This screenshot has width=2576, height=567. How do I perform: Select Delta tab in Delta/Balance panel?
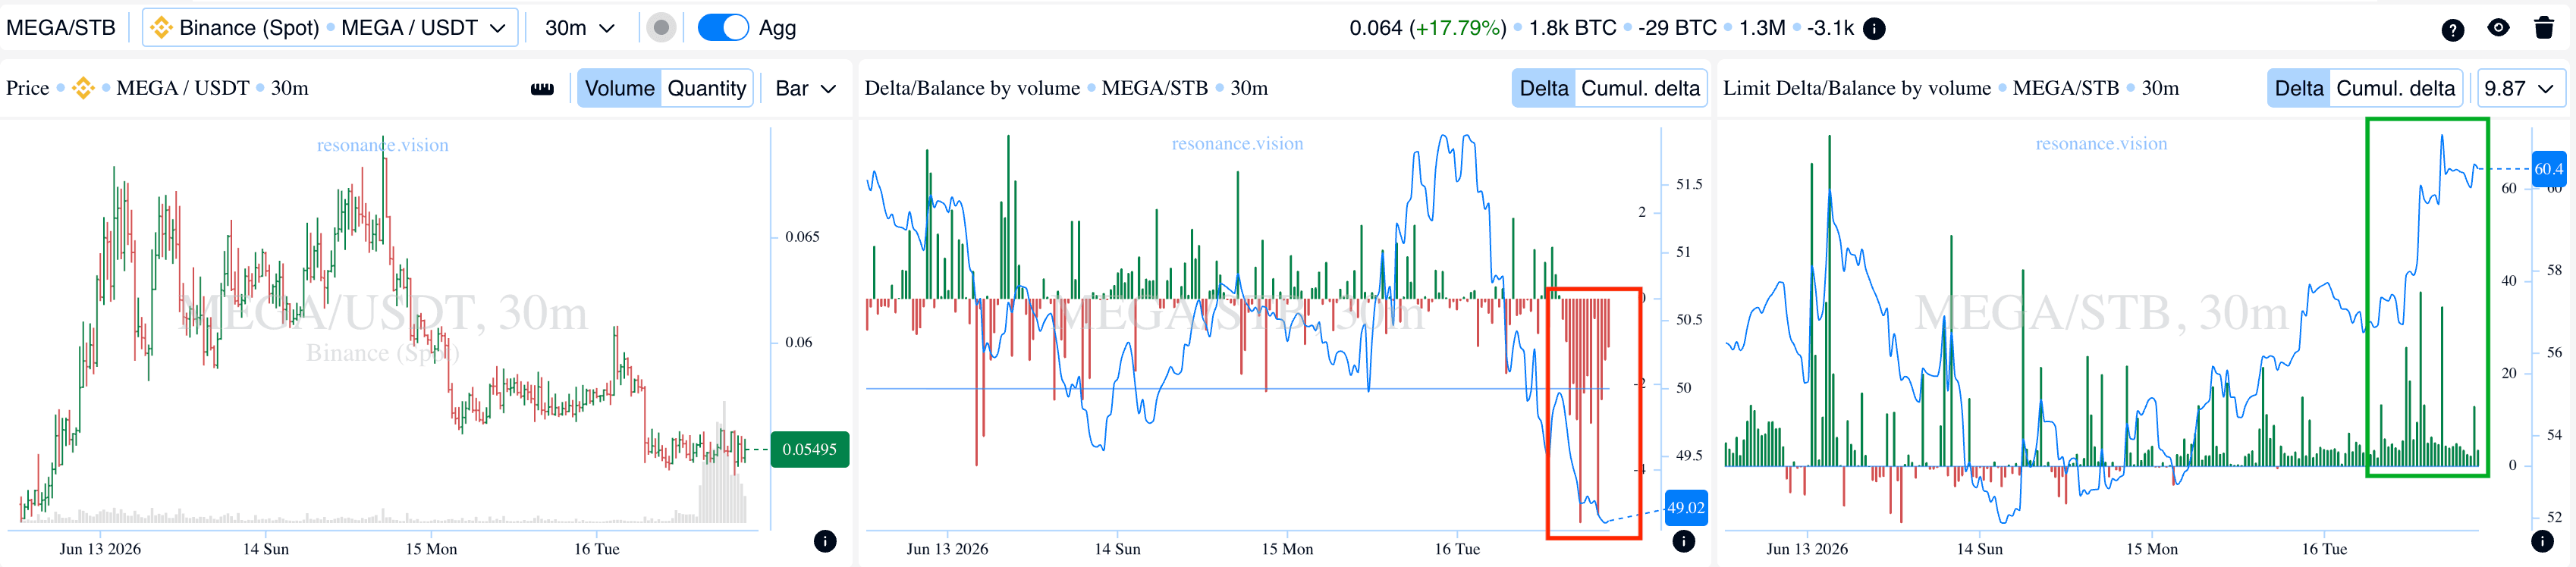pyautogui.click(x=1543, y=88)
